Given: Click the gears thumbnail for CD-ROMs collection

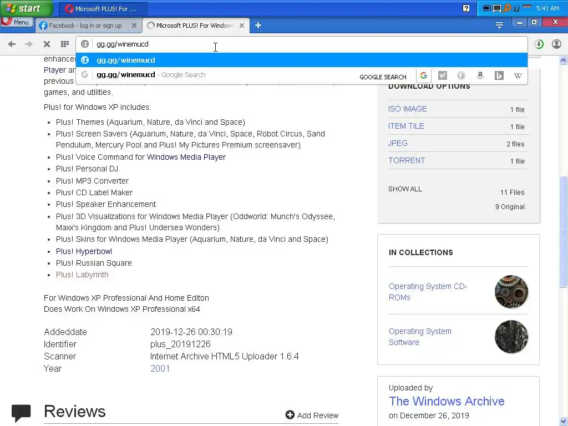Looking at the screenshot, I should point(511,292).
